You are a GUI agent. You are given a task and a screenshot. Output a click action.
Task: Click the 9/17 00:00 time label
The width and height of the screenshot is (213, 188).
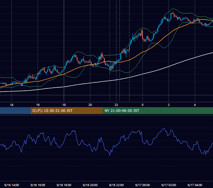click(x=143, y=185)
